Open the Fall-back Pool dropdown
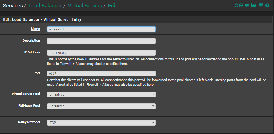274x134 pixels. [x=101, y=106]
